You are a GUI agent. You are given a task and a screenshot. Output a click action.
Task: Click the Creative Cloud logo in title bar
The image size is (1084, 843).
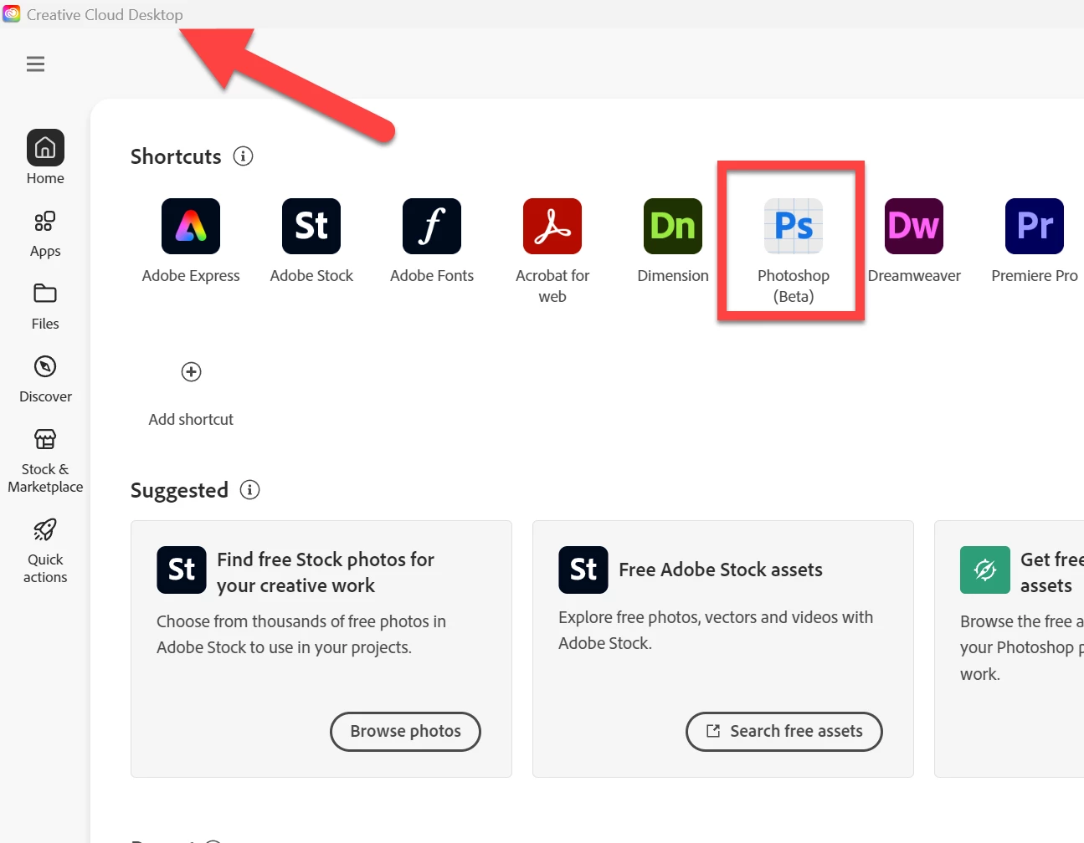click(12, 14)
